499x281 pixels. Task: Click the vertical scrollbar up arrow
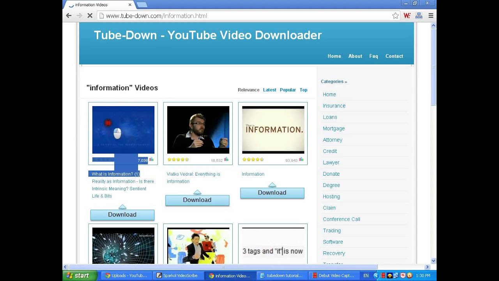click(x=434, y=25)
